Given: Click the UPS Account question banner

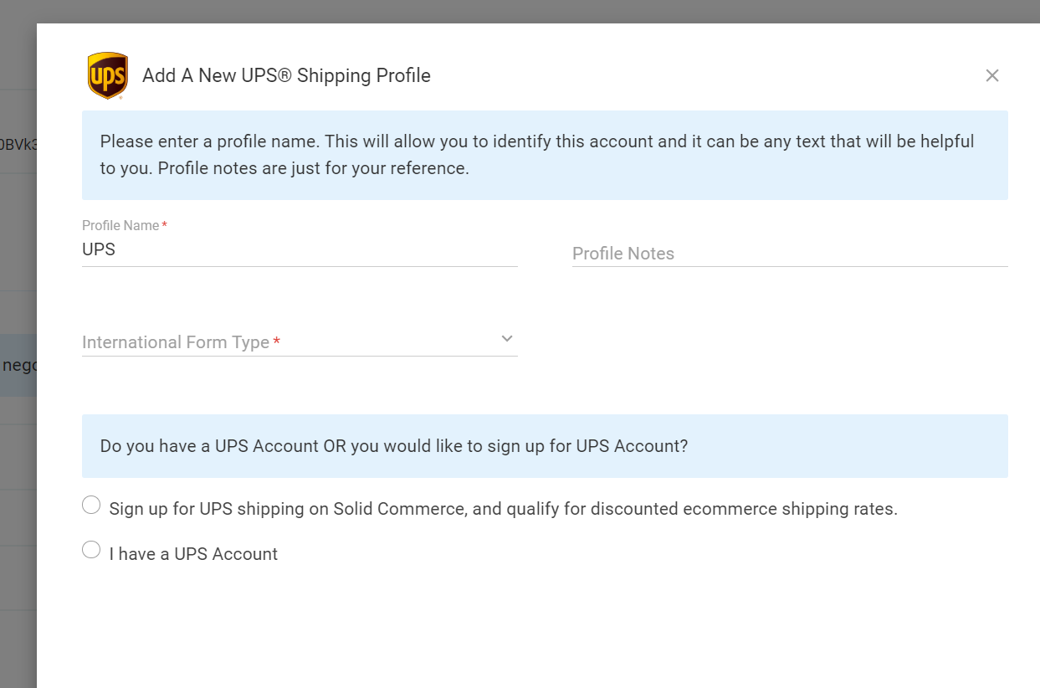Looking at the screenshot, I should click(x=545, y=446).
